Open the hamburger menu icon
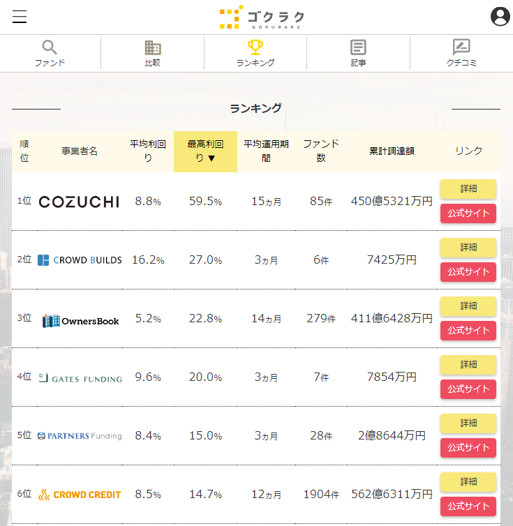Screen dimensions: 513x526 [x=20, y=17]
